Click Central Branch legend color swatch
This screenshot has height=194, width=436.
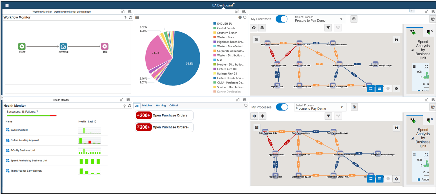click(214, 28)
